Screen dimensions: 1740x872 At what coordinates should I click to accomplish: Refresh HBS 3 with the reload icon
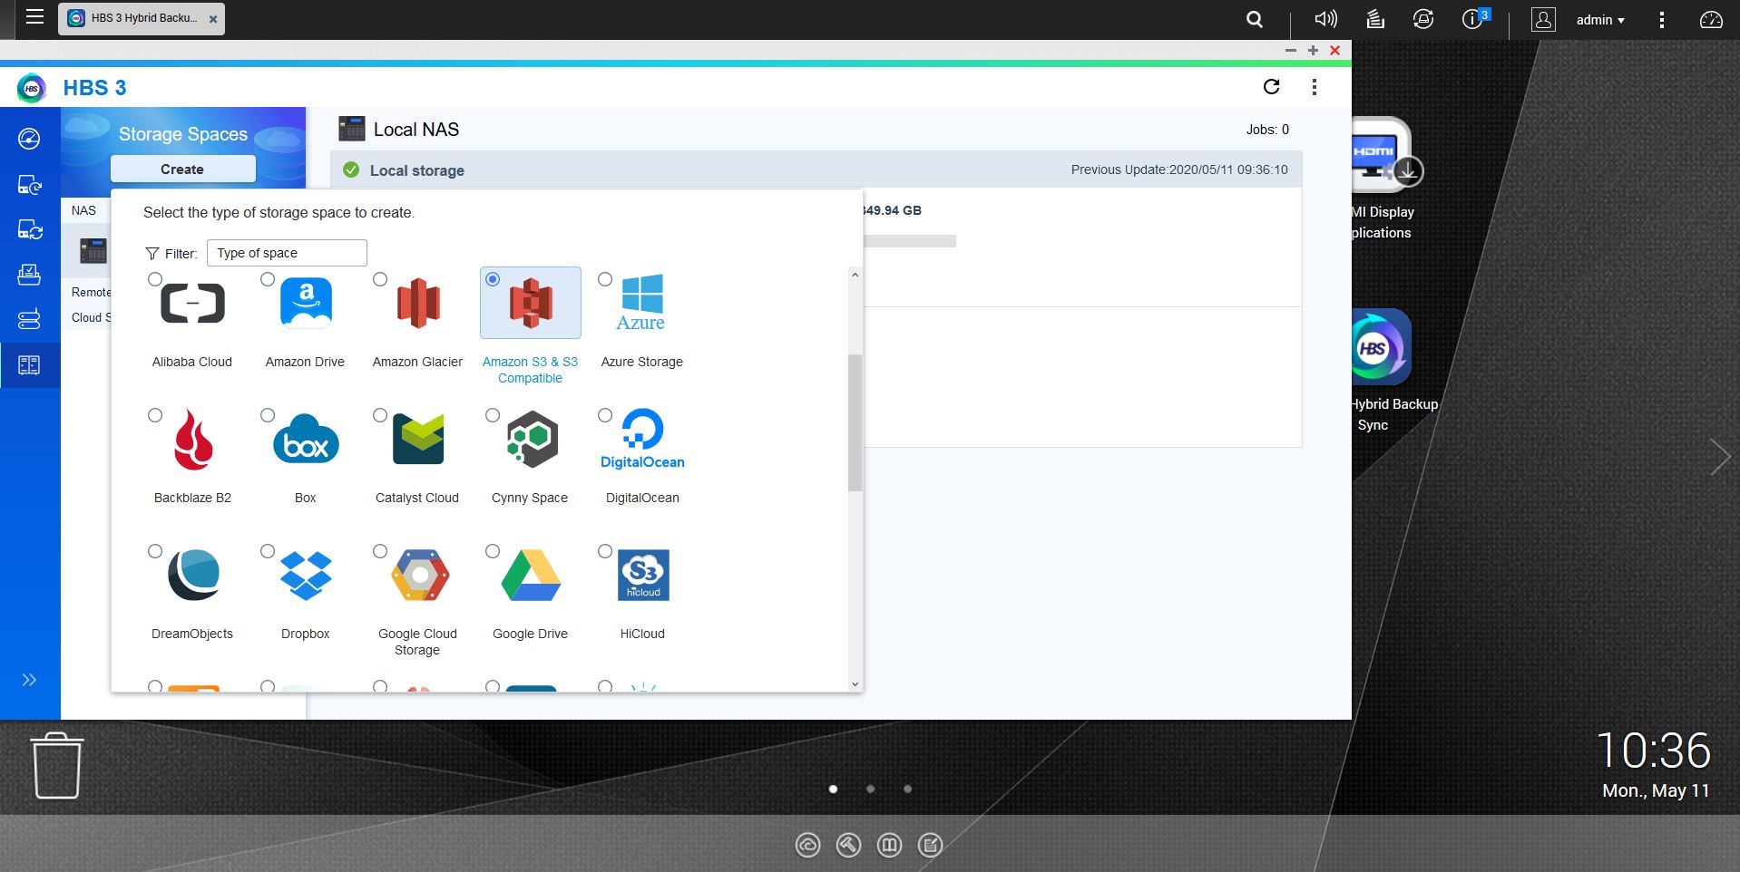click(x=1271, y=87)
